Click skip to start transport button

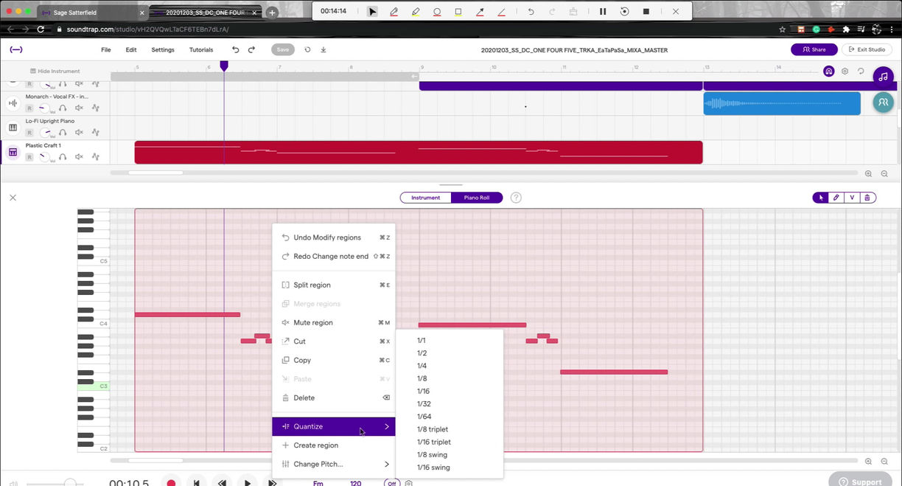coord(196,483)
